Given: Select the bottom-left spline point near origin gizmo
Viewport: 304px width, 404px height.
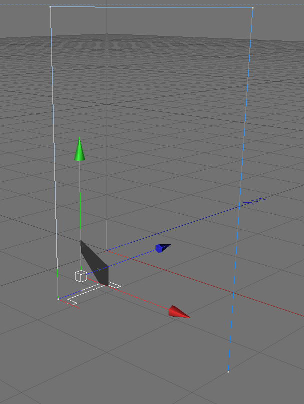Looking at the screenshot, I should coord(58,299).
